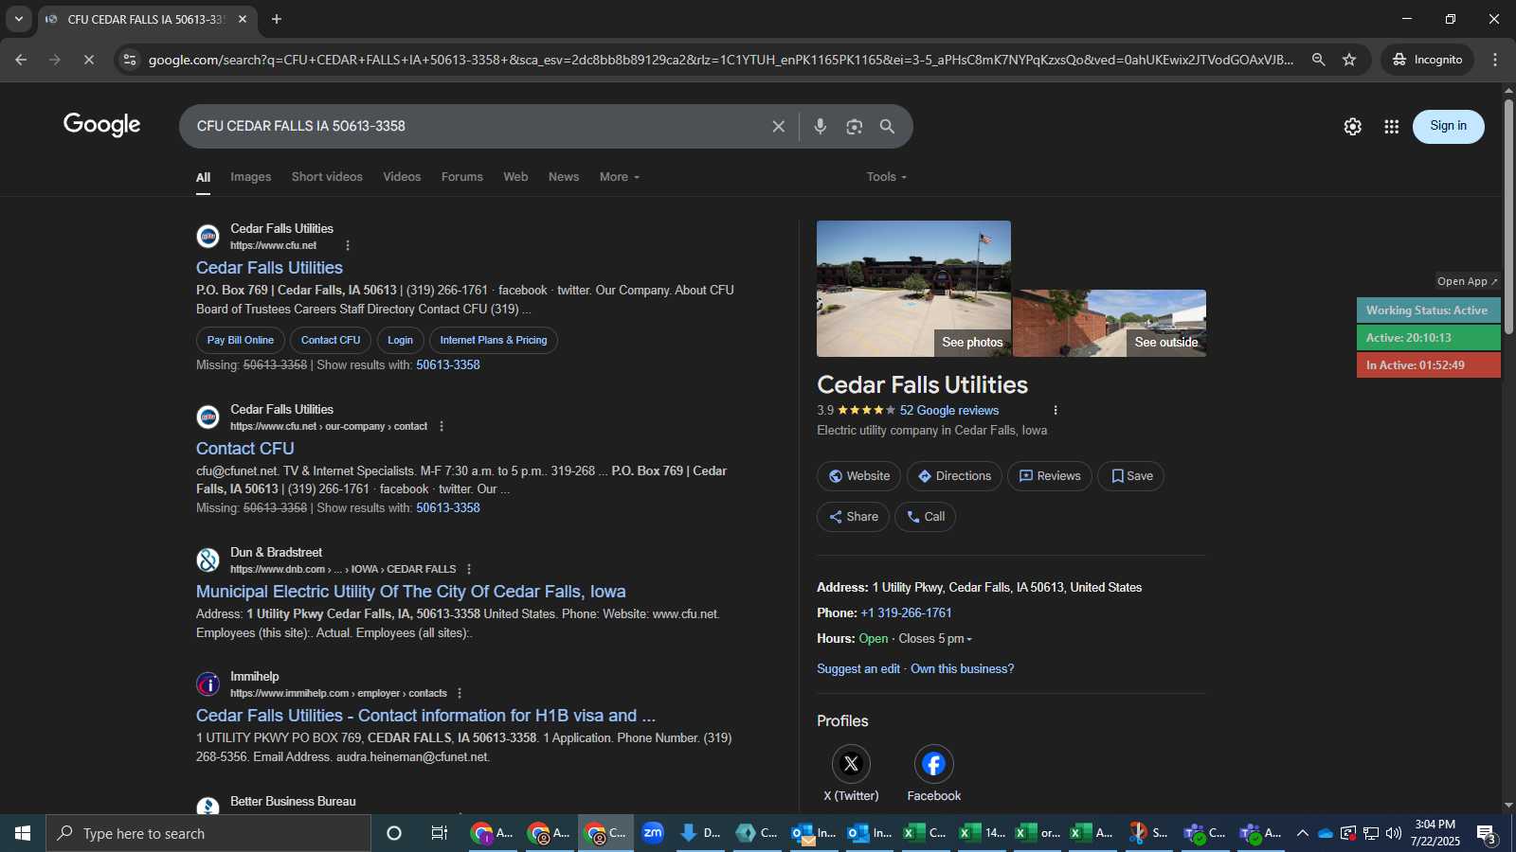Click Own this business? link
1516x852 pixels.
(962, 669)
